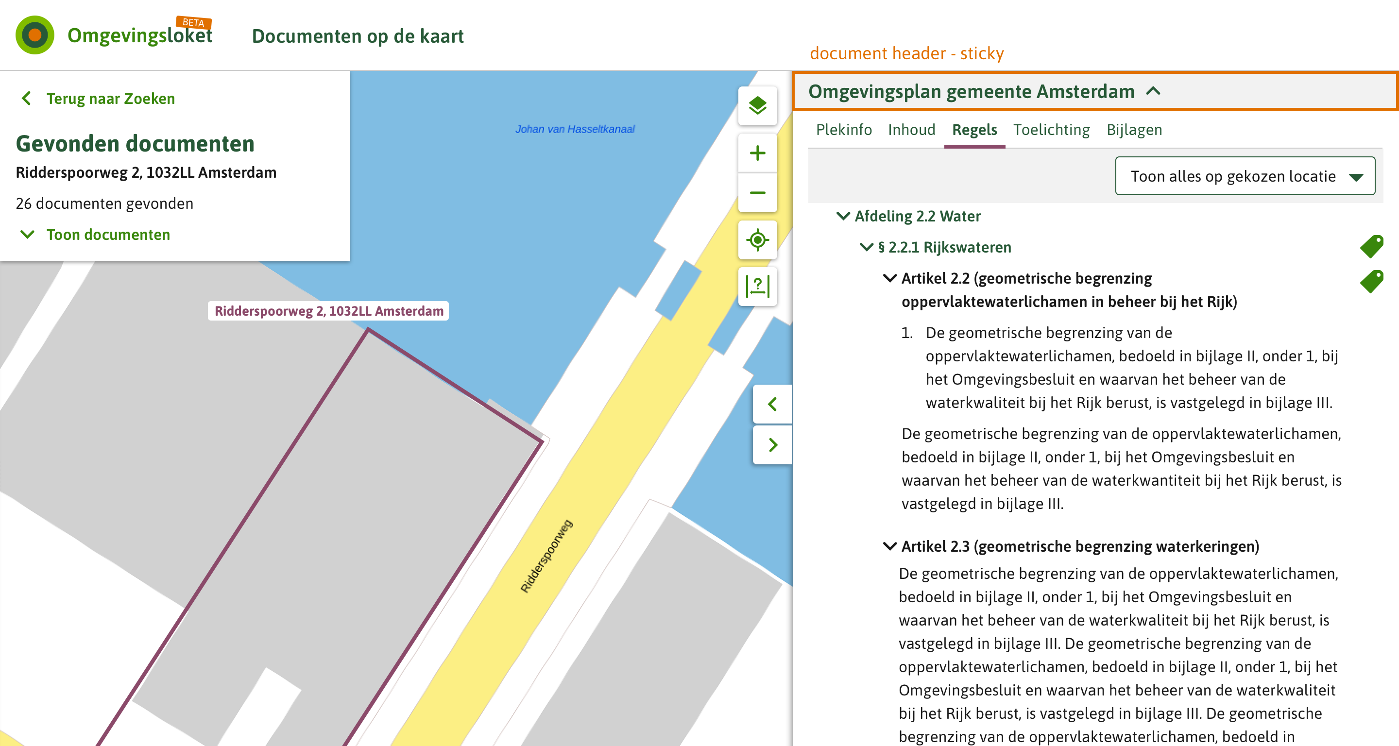
Task: Click the Gevonden documenten heading
Action: click(x=135, y=143)
